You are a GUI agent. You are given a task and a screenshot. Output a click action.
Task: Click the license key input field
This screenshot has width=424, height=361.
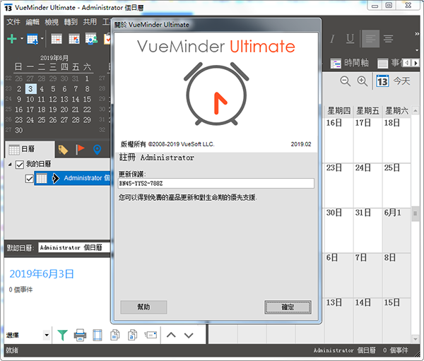point(216,184)
